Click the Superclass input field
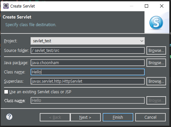Viewport: 171px width, 127px height. [87, 81]
